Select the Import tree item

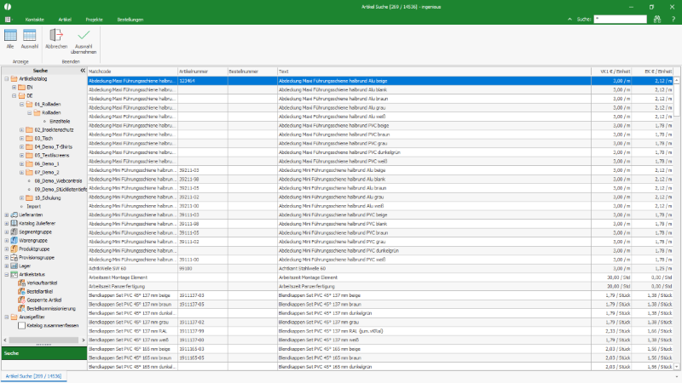[x=33, y=207]
